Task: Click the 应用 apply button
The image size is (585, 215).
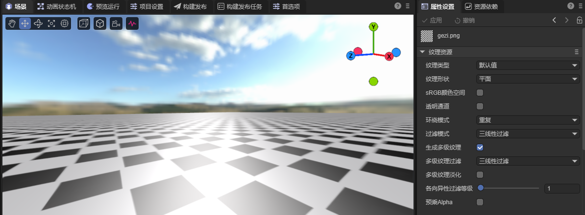Action: point(432,20)
